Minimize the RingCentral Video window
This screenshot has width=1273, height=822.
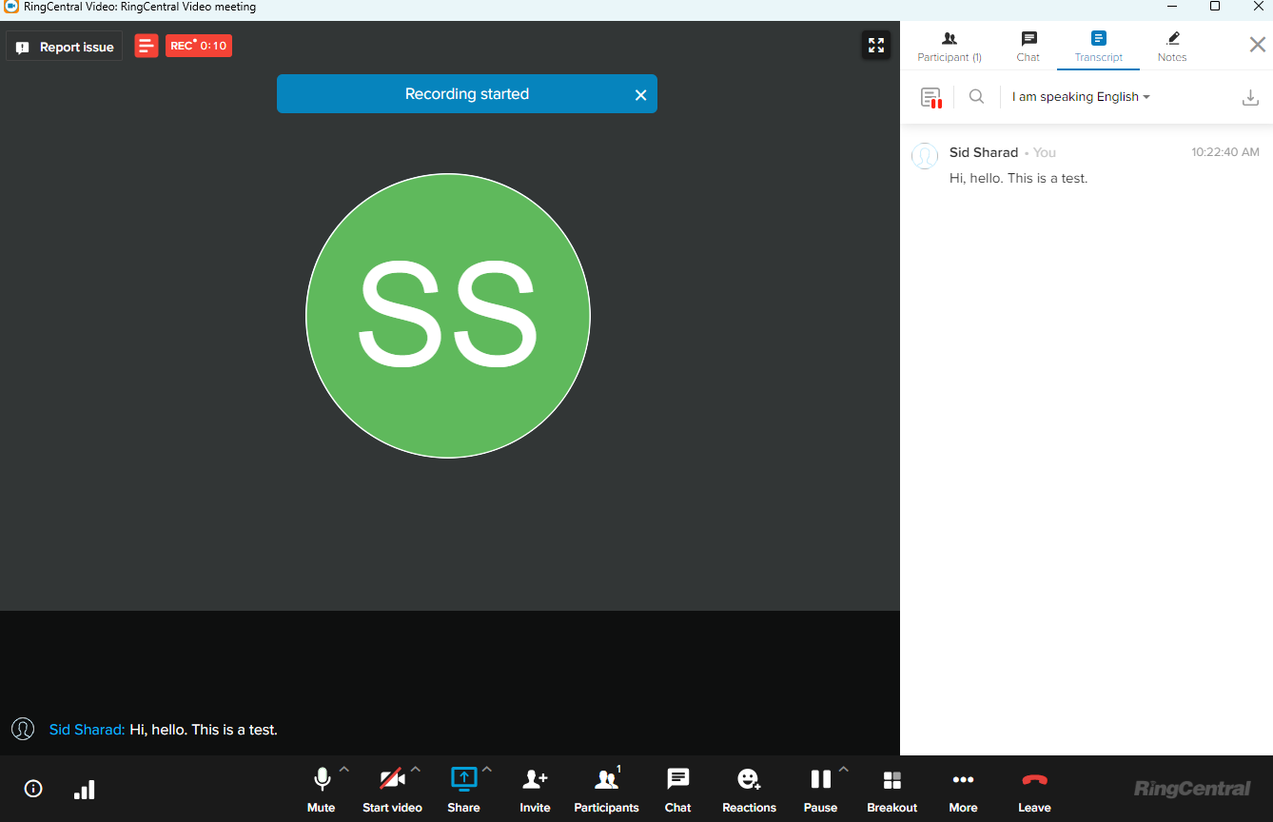[1171, 7]
